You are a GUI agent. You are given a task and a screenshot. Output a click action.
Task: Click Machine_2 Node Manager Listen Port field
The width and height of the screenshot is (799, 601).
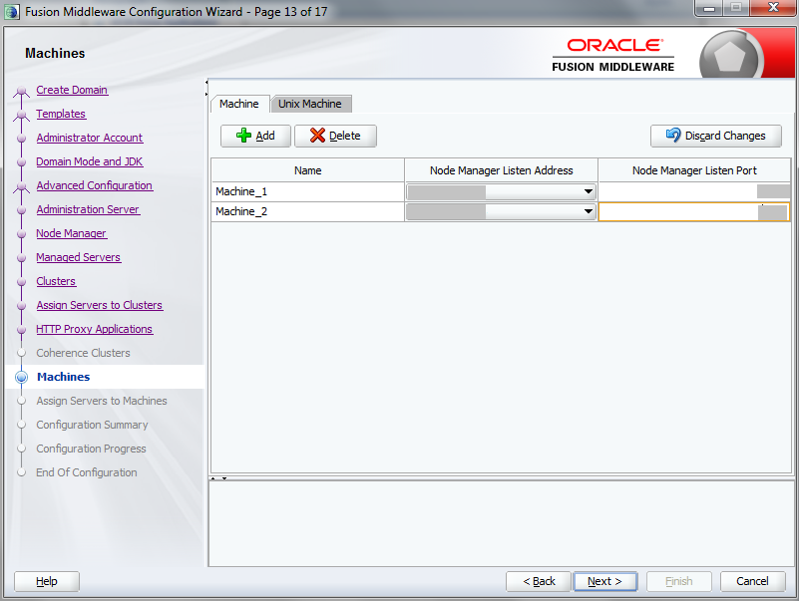pyautogui.click(x=688, y=211)
